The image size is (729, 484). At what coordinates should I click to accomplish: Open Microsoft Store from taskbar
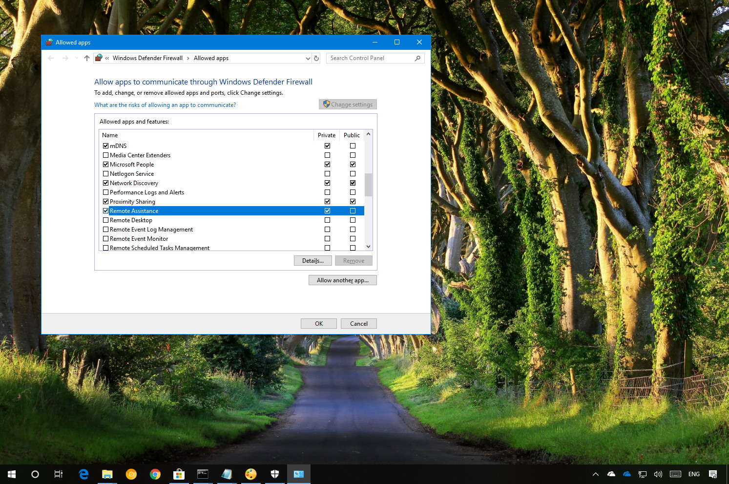pyautogui.click(x=179, y=474)
